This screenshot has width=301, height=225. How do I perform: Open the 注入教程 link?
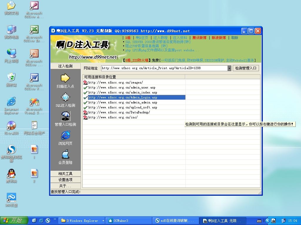pos(160,38)
